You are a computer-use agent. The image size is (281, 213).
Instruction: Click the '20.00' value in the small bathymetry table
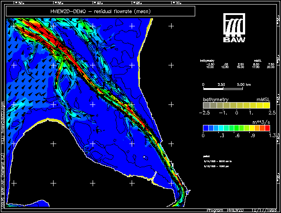pos(271,67)
